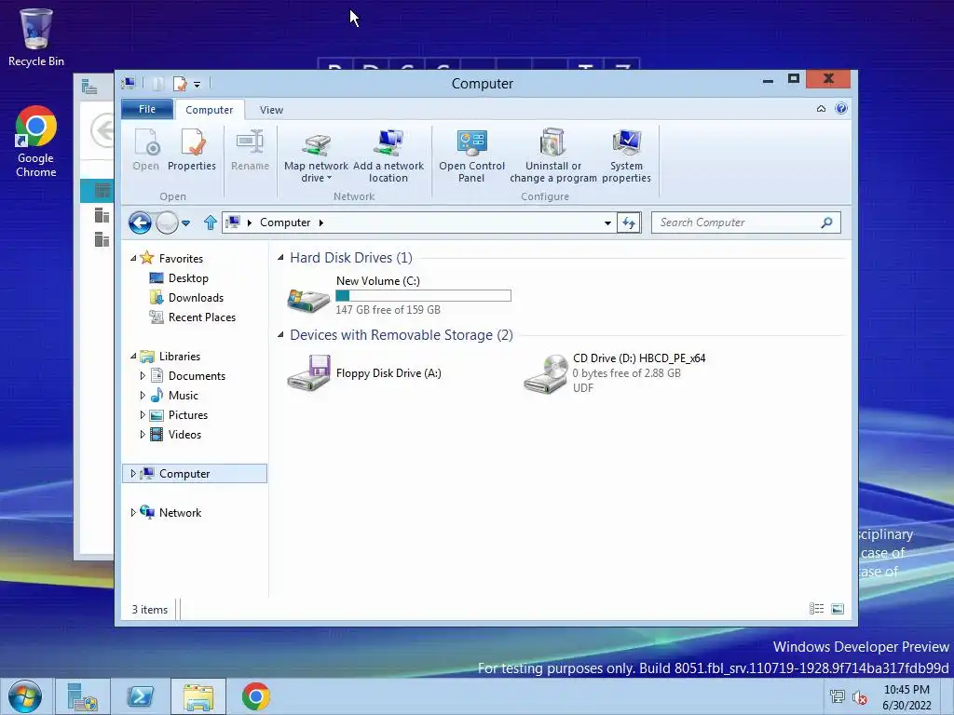Click the muted volume tray icon
Viewport: 954px width, 715px height.
[860, 697]
